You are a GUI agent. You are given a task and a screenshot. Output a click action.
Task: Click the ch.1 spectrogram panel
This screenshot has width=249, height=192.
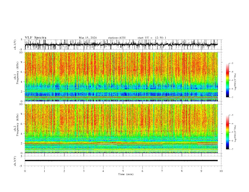coord(121,77)
